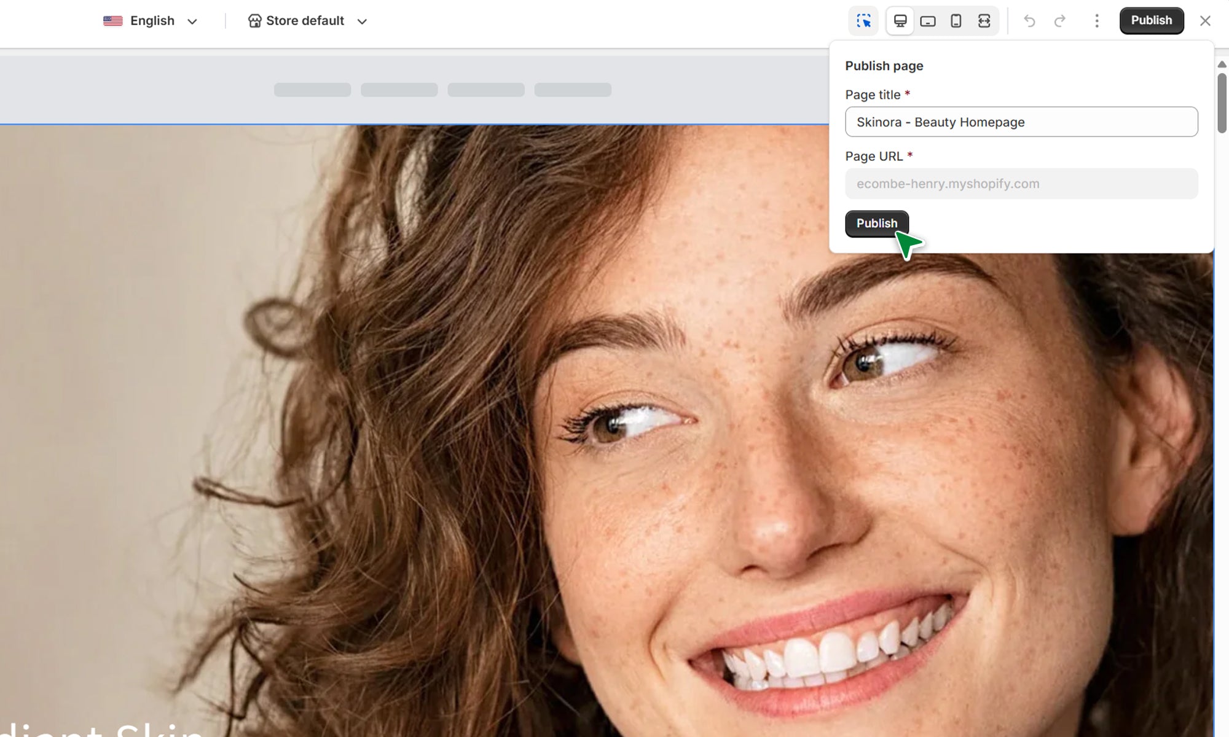This screenshot has height=737, width=1229.
Task: Close the editor with the X
Action: (1205, 21)
